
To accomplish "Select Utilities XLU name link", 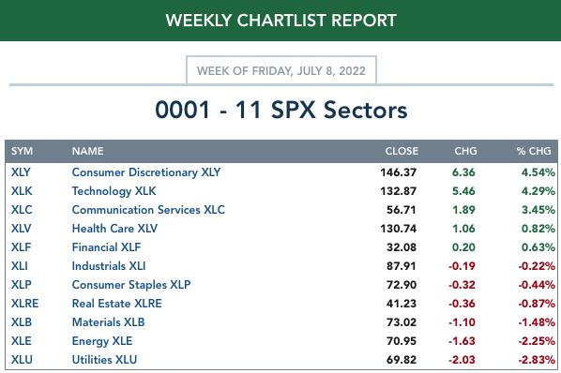I will pyautogui.click(x=104, y=360).
